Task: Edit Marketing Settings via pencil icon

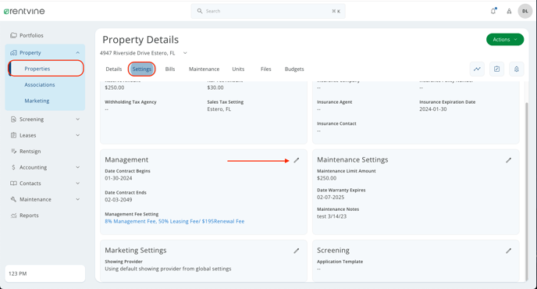Action: (x=297, y=251)
